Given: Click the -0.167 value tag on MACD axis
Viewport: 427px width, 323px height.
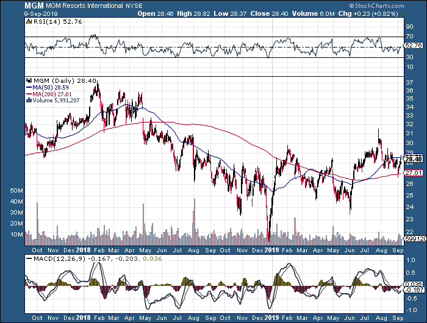Looking at the screenshot, I should point(414,290).
